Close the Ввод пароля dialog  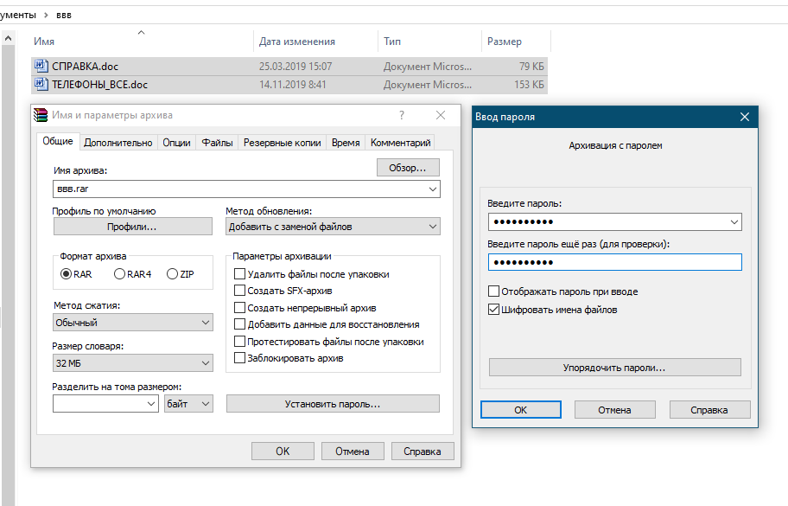[744, 117]
